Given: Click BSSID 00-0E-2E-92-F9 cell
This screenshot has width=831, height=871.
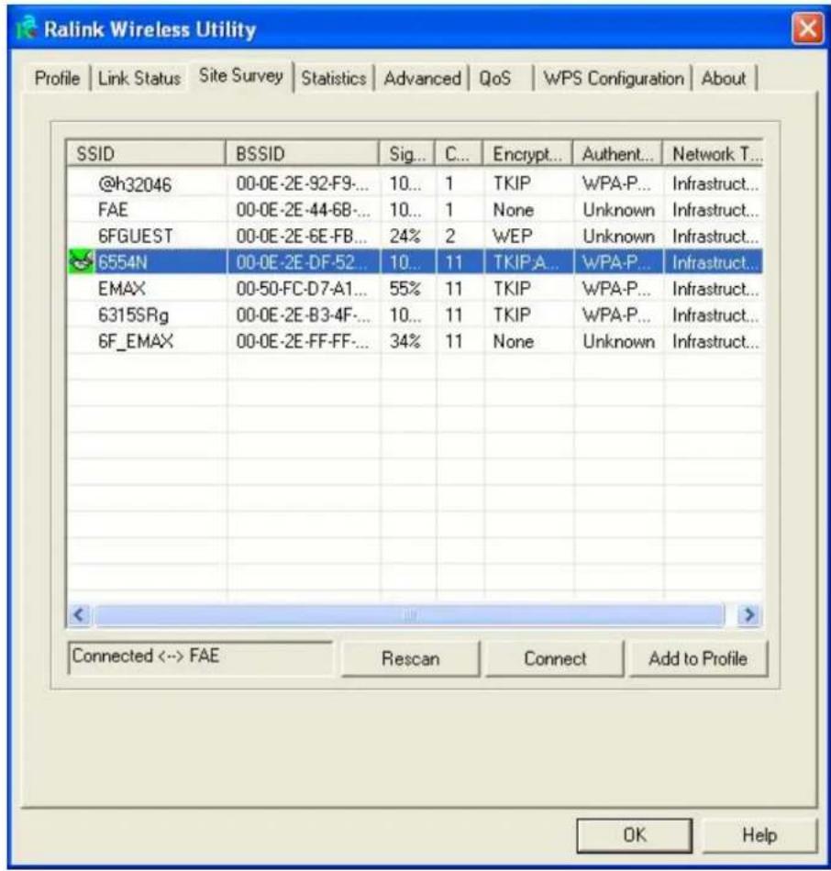Looking at the screenshot, I should coord(301,183).
